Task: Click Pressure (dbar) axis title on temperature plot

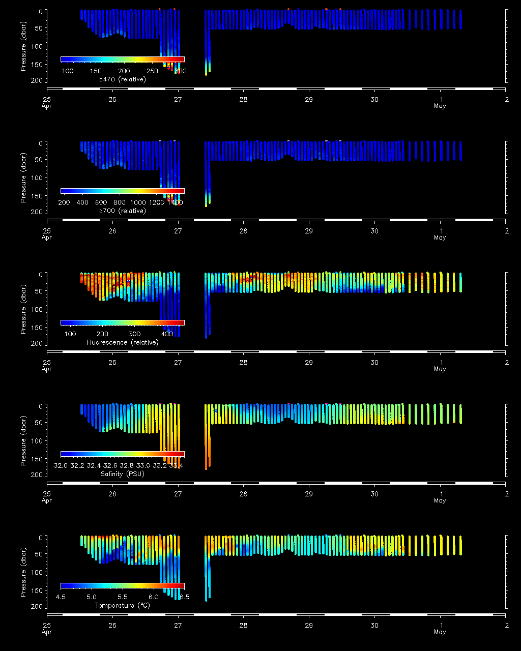Action: pos(23,573)
